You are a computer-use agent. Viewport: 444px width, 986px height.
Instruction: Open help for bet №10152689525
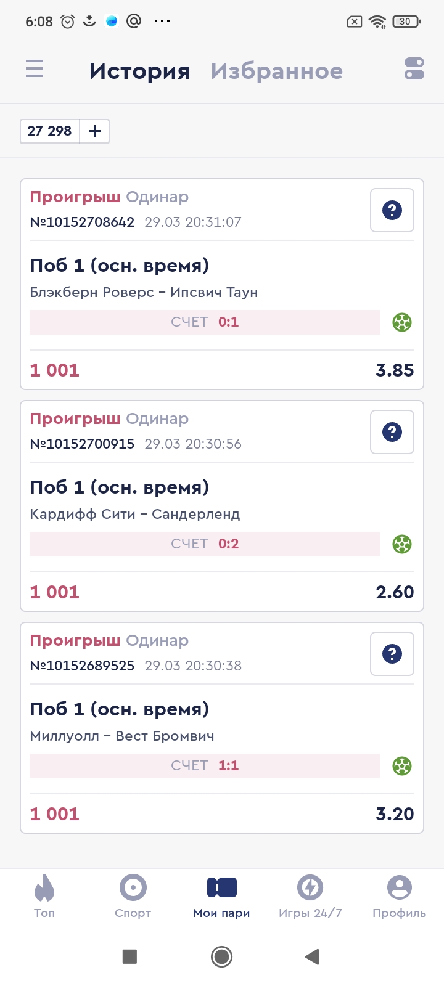[x=392, y=654]
